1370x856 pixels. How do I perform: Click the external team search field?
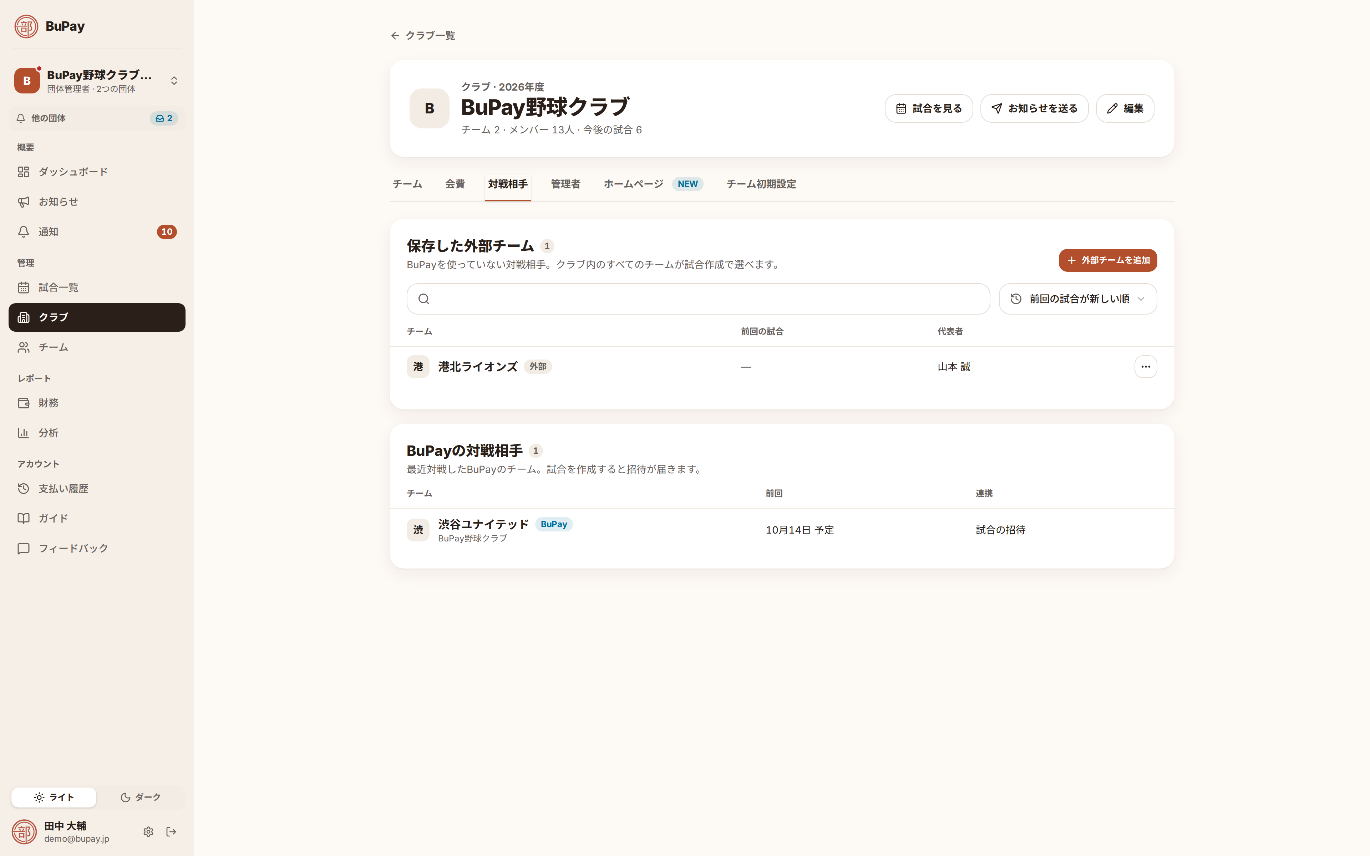(x=698, y=299)
